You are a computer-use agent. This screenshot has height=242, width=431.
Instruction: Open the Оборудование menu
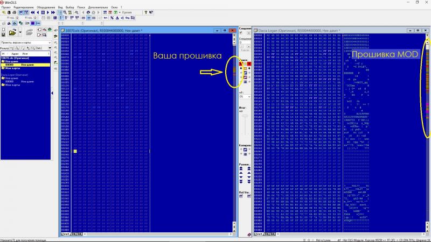tap(46, 8)
